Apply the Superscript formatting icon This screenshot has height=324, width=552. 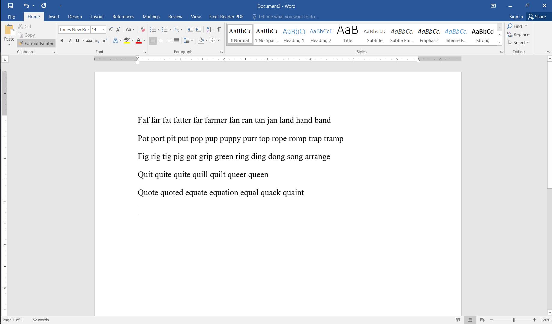tap(105, 41)
